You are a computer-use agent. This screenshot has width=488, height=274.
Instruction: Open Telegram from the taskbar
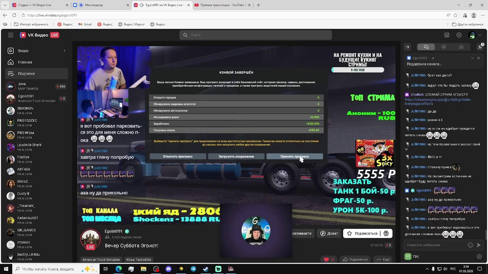[x=193, y=269]
